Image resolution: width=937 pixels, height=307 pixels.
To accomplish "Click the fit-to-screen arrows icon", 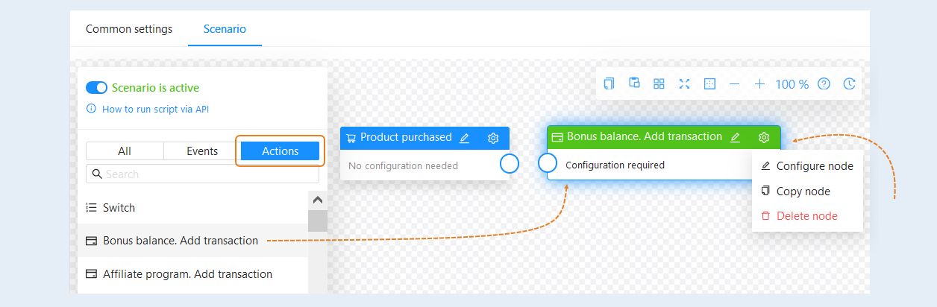I will pos(684,84).
